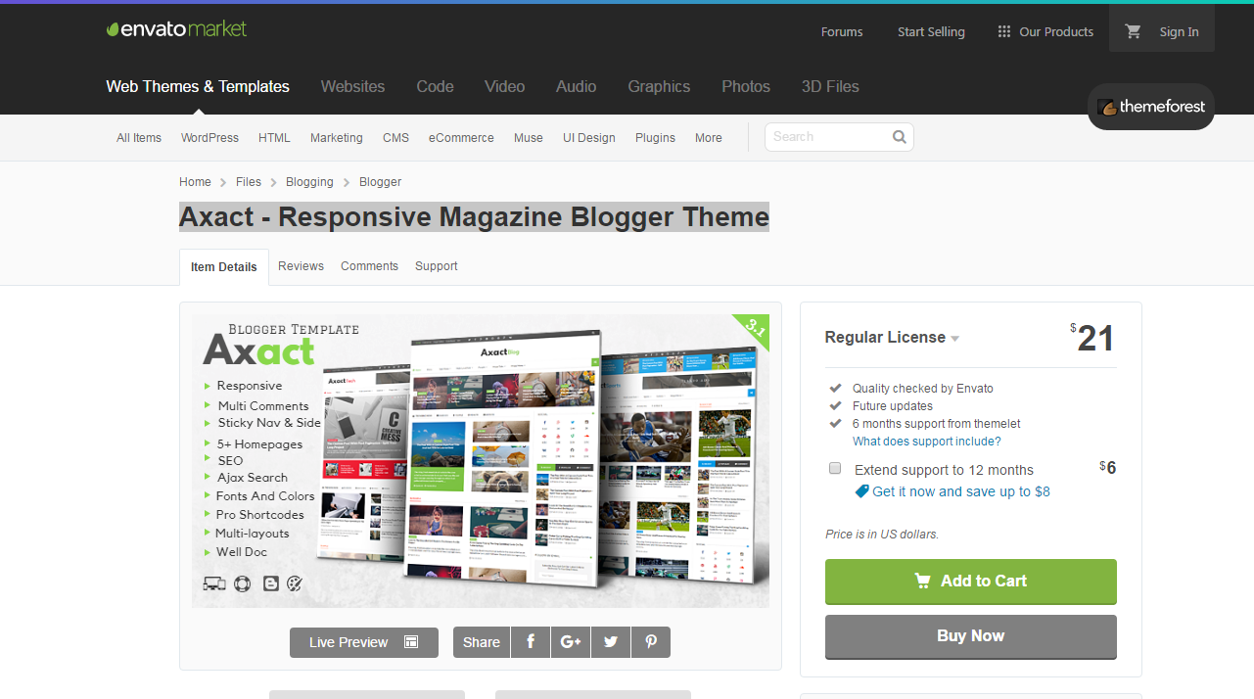Click the Price is in US dollars text
This screenshot has height=699, width=1254.
(x=882, y=535)
